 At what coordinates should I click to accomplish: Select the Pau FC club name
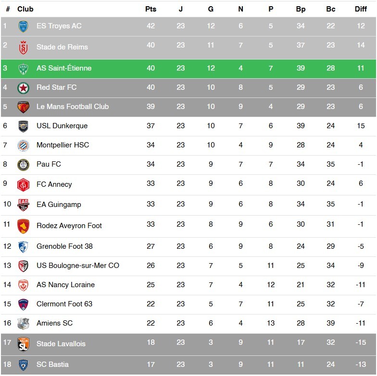(49, 164)
